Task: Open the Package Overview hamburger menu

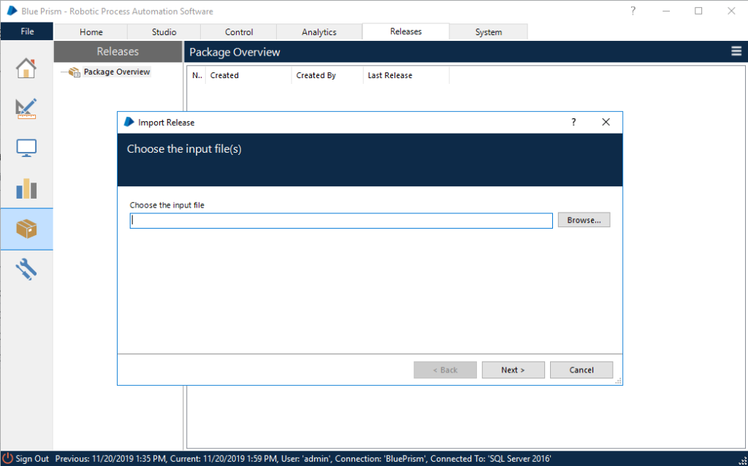Action: tap(736, 52)
